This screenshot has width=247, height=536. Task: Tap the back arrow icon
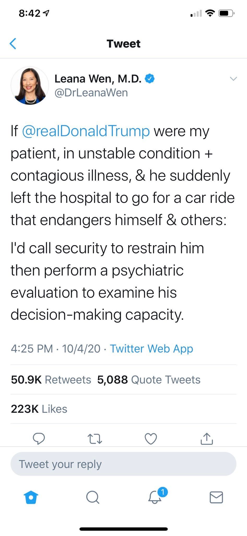(13, 43)
